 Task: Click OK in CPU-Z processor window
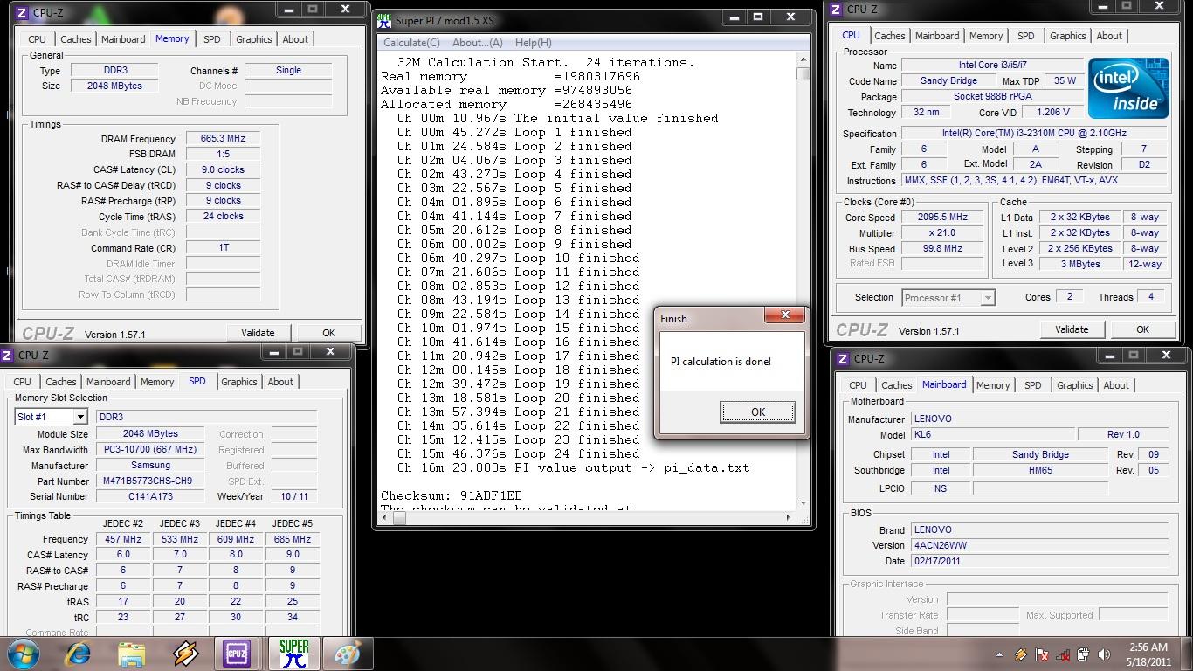1142,329
